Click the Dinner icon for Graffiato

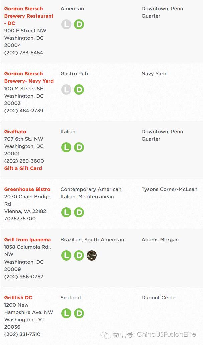[79, 147]
